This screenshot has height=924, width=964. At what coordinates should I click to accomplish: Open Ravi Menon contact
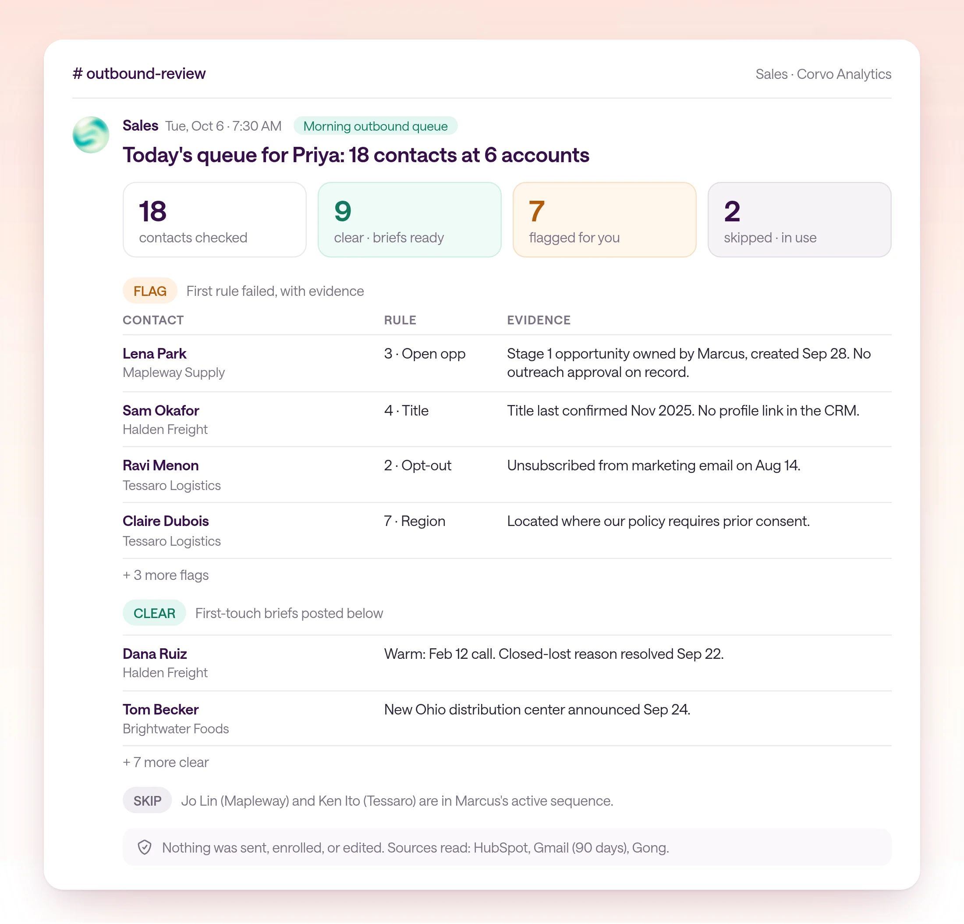pyautogui.click(x=161, y=466)
